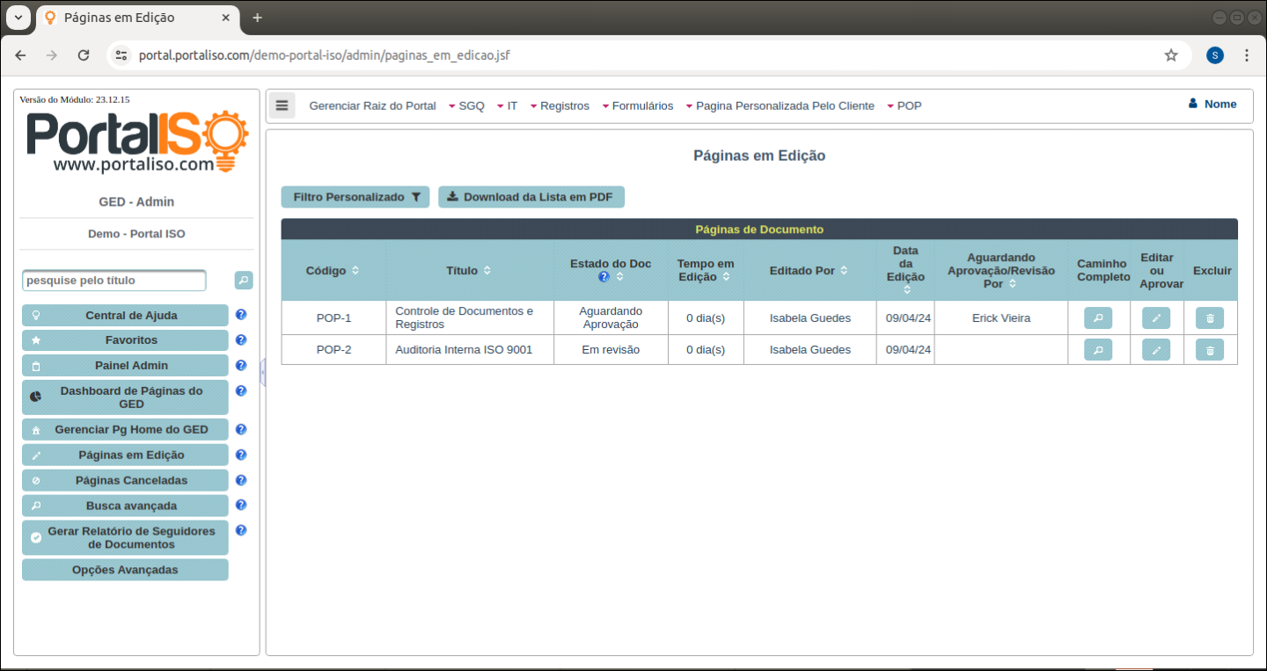Sort table by Data da Edição

(x=906, y=289)
